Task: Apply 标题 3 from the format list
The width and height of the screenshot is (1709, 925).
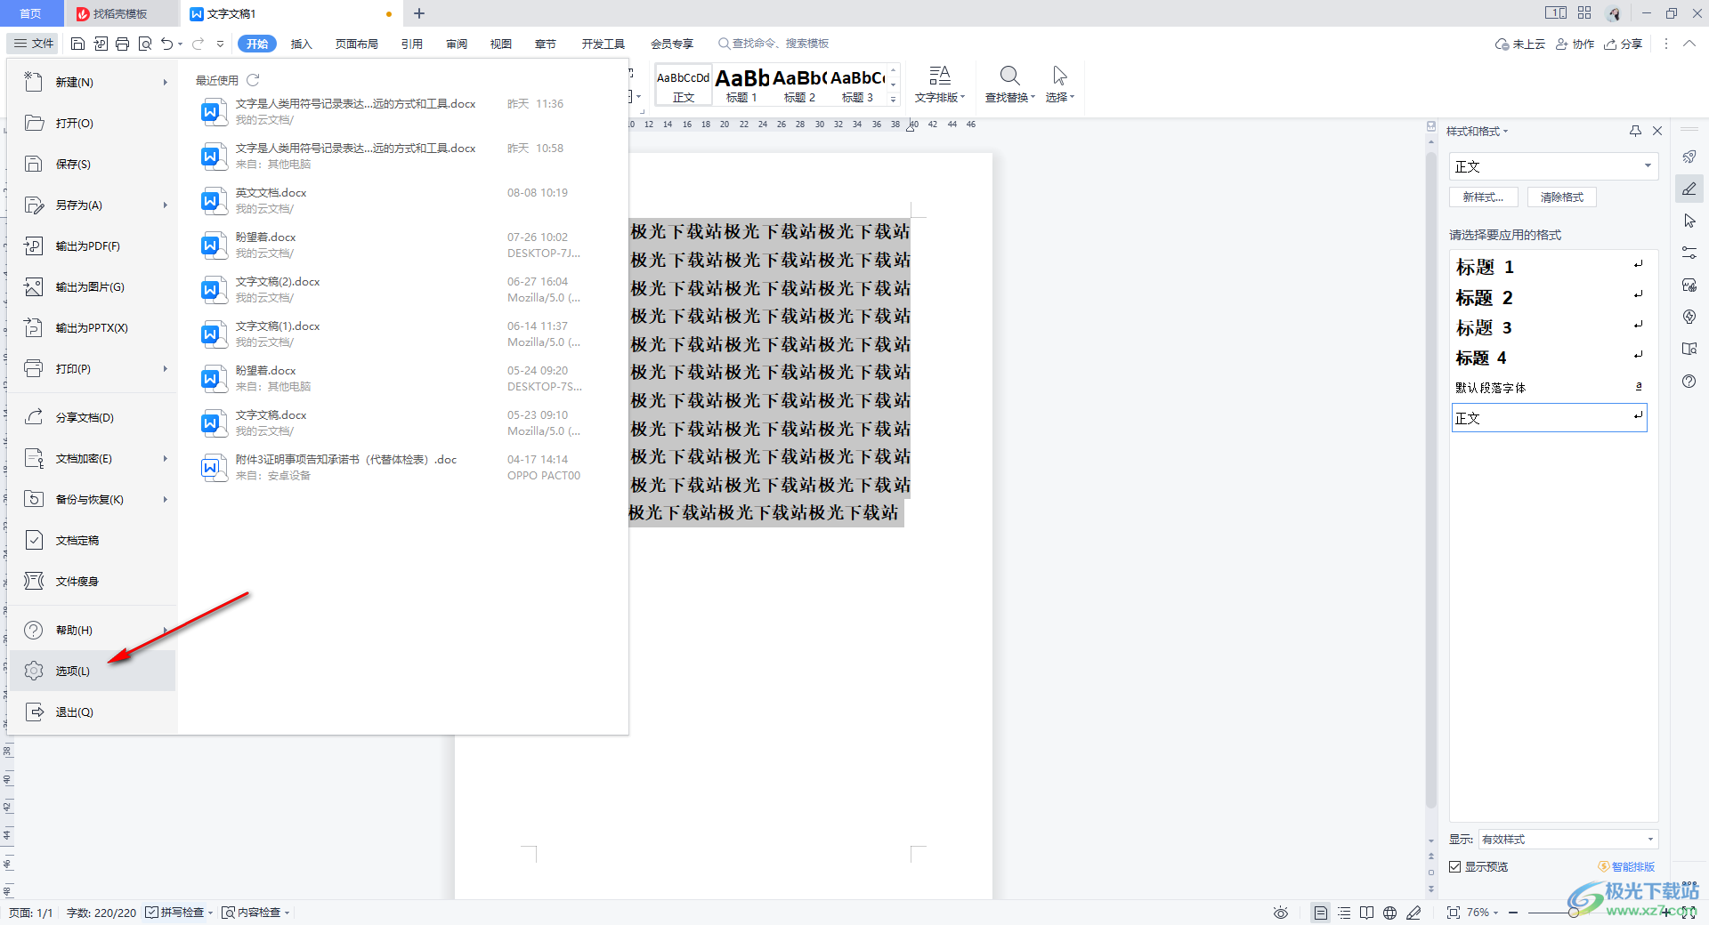Action: (1550, 327)
